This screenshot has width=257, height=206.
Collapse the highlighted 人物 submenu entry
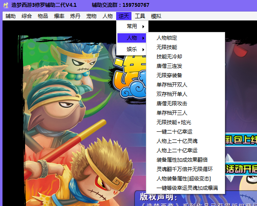[x=132, y=38]
